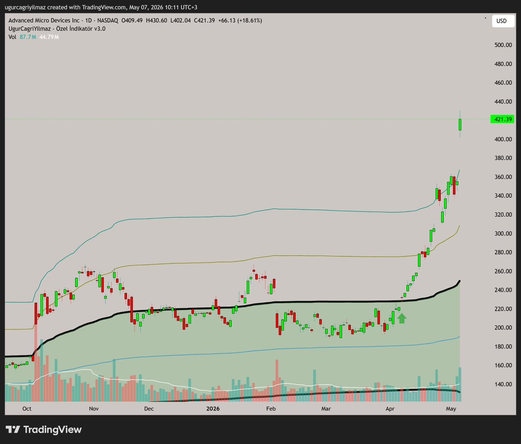Click the Vol indicator legend label
The width and height of the screenshot is (521, 444).
click(13, 37)
